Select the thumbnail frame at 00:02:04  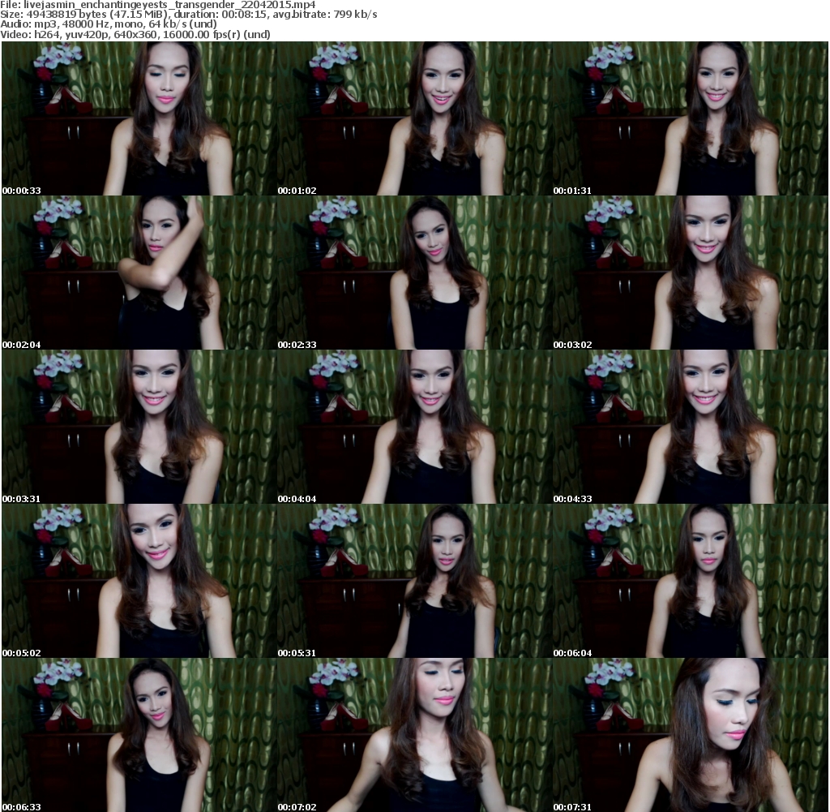coord(139,273)
